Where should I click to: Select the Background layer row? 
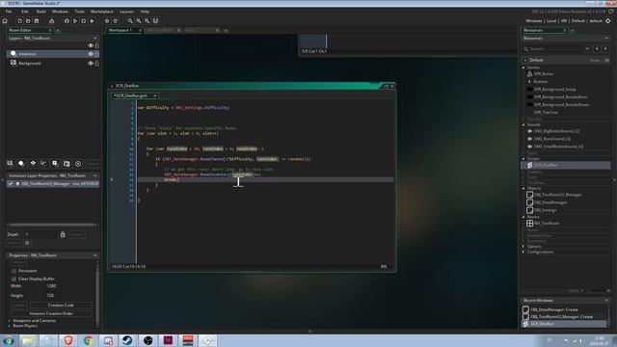(x=53, y=63)
